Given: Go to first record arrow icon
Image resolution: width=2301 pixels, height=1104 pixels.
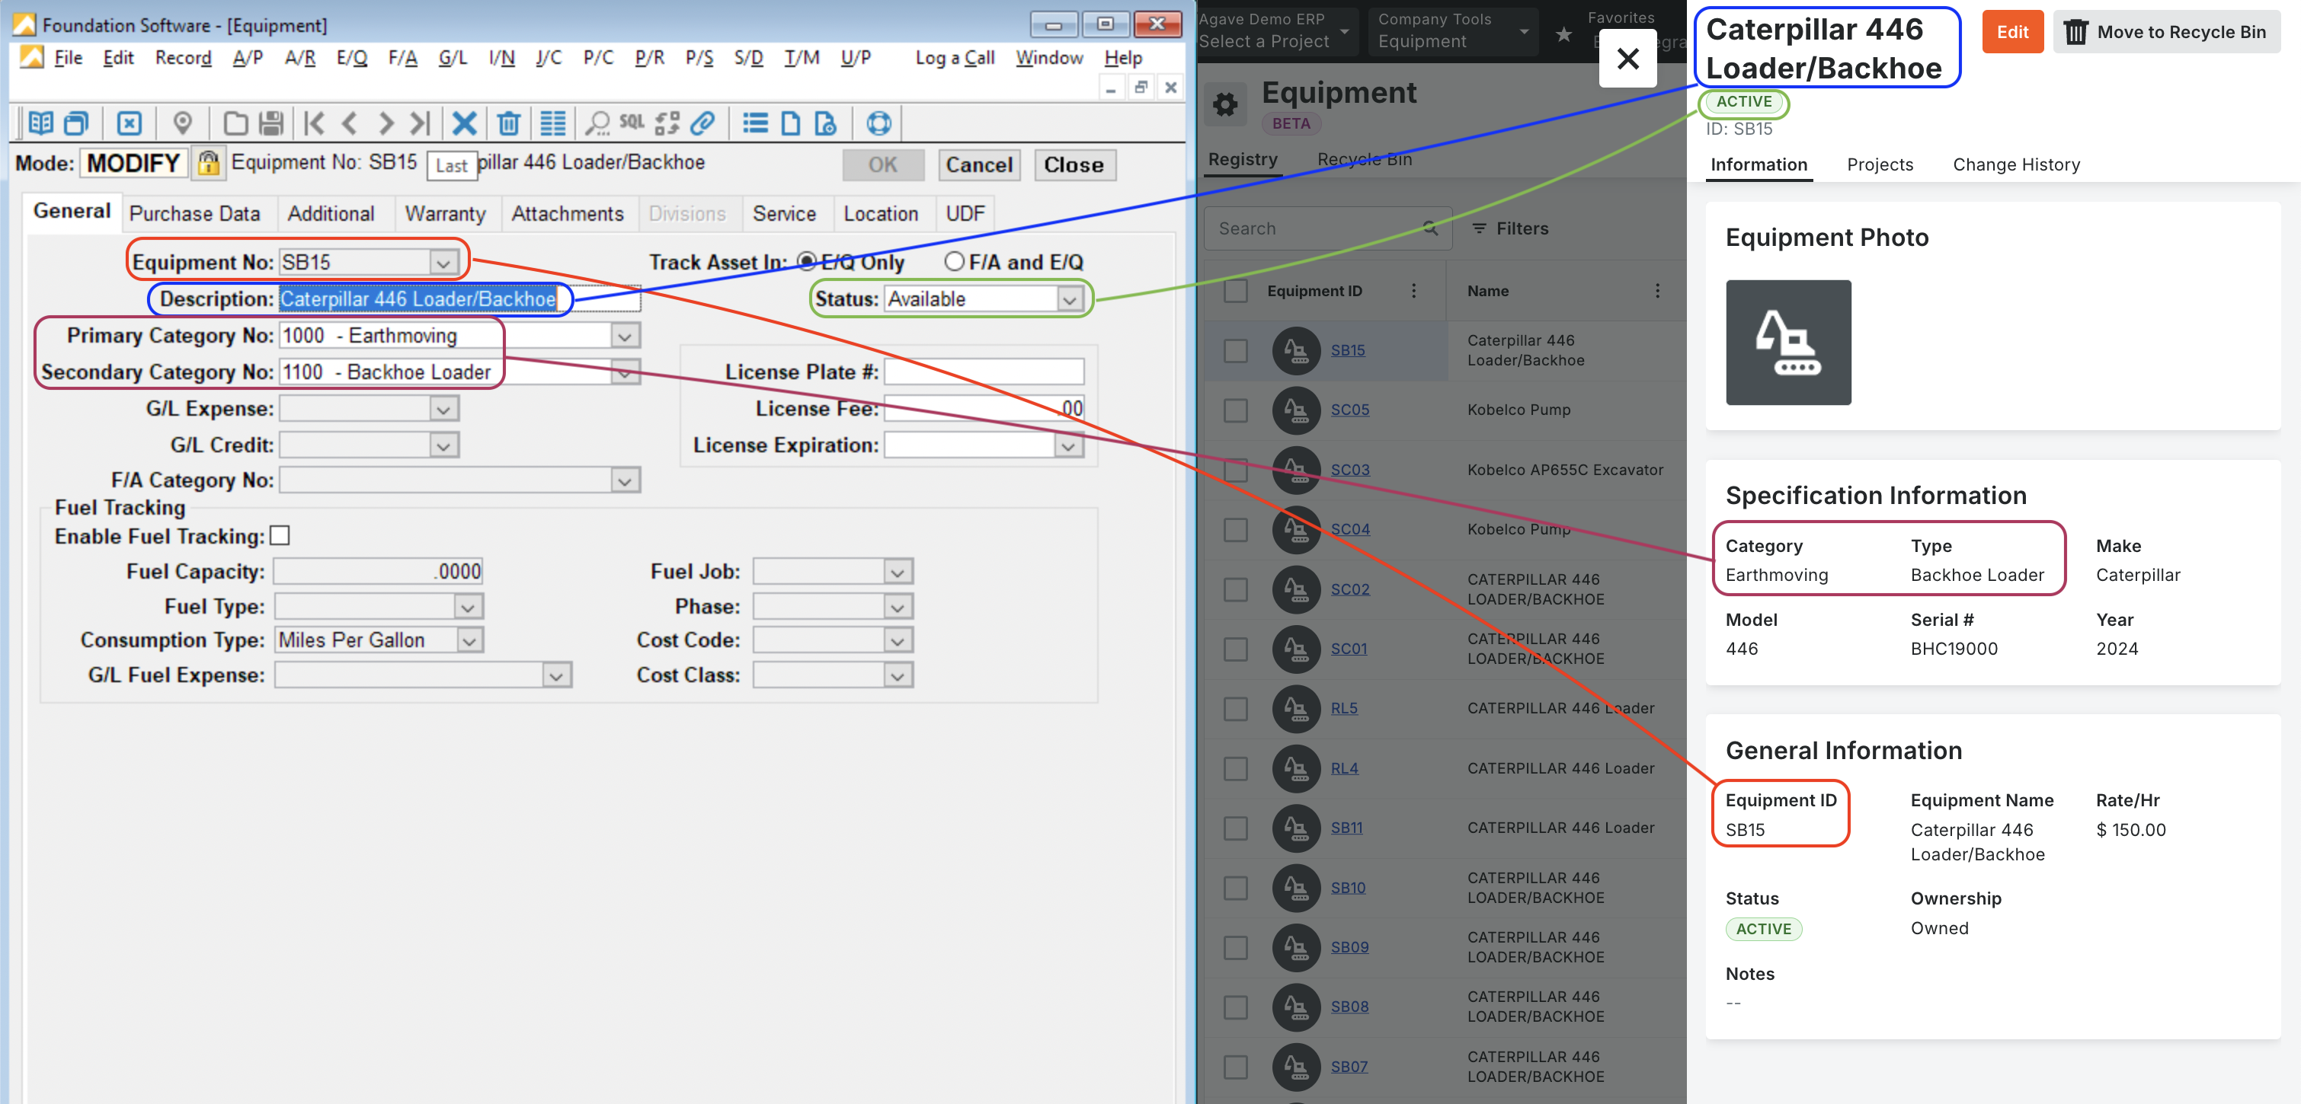Looking at the screenshot, I should (315, 123).
